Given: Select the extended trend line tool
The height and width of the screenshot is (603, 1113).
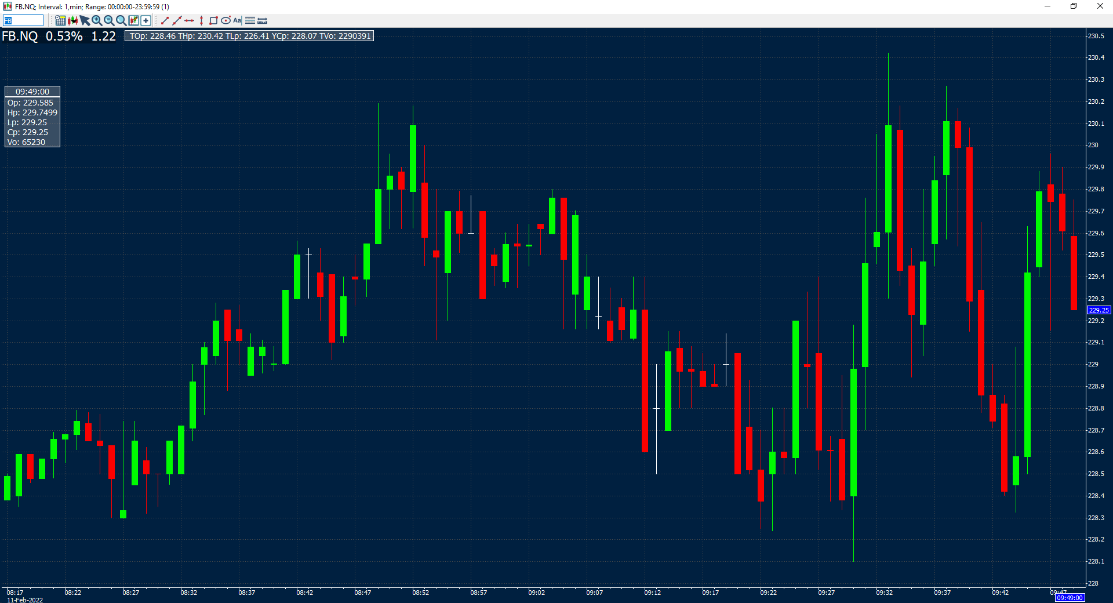Looking at the screenshot, I should click(x=177, y=21).
